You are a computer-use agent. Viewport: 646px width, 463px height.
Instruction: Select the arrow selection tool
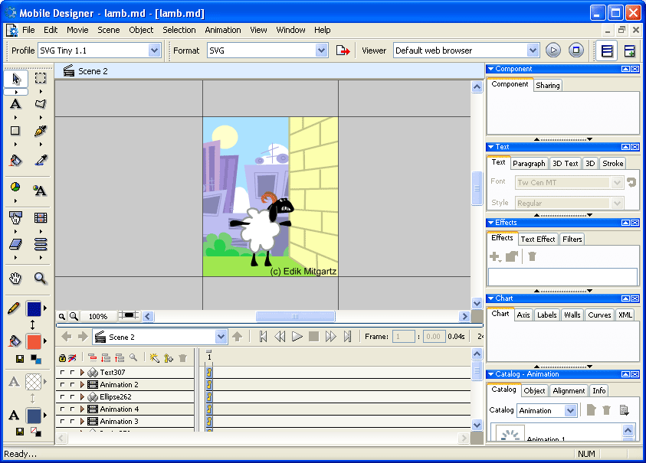[x=15, y=78]
